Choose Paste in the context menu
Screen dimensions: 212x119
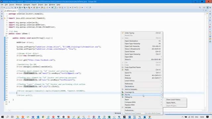point(142,70)
